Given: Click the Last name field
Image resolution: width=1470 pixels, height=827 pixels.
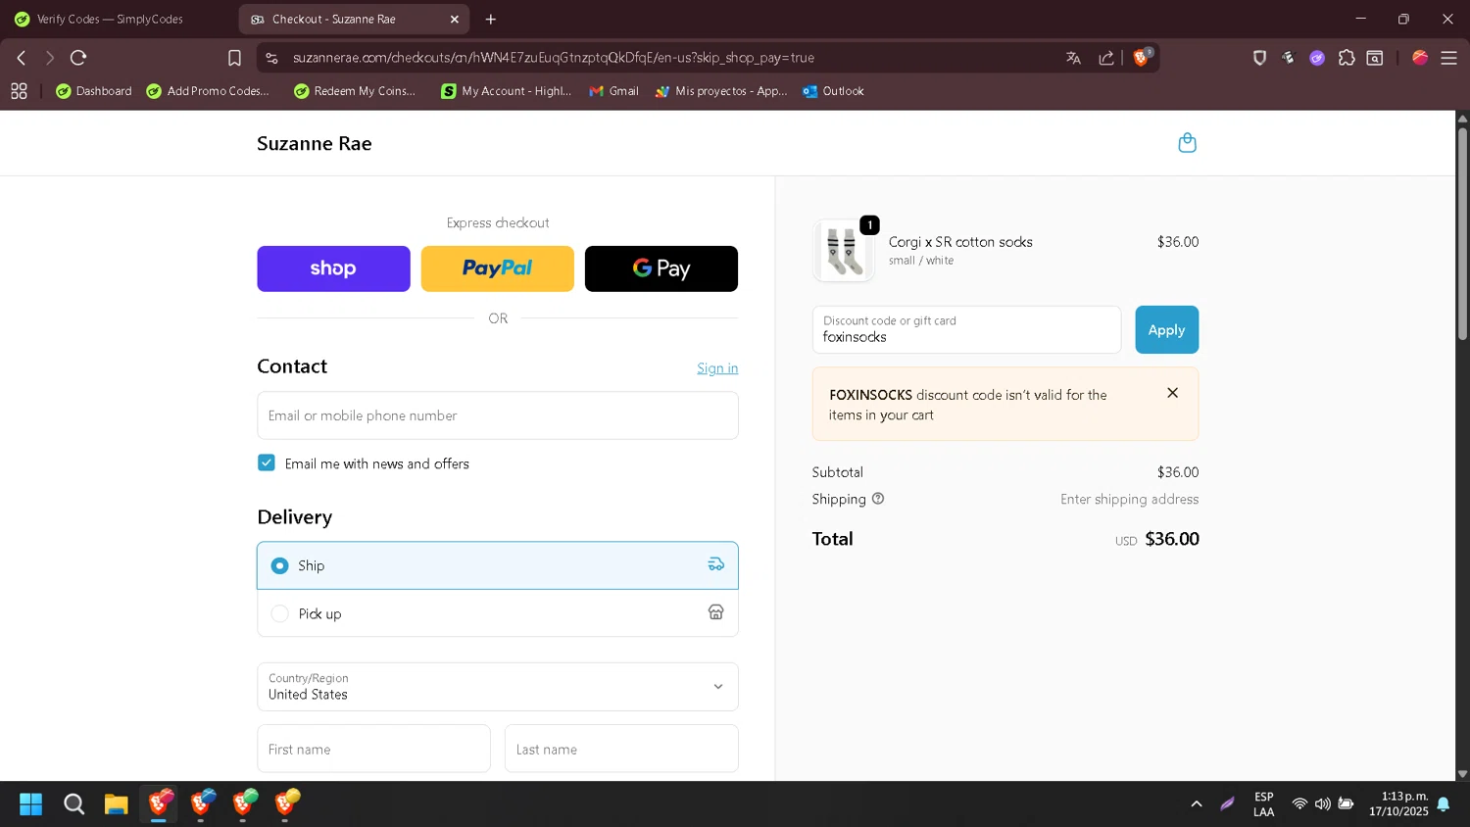Looking at the screenshot, I should click(621, 749).
